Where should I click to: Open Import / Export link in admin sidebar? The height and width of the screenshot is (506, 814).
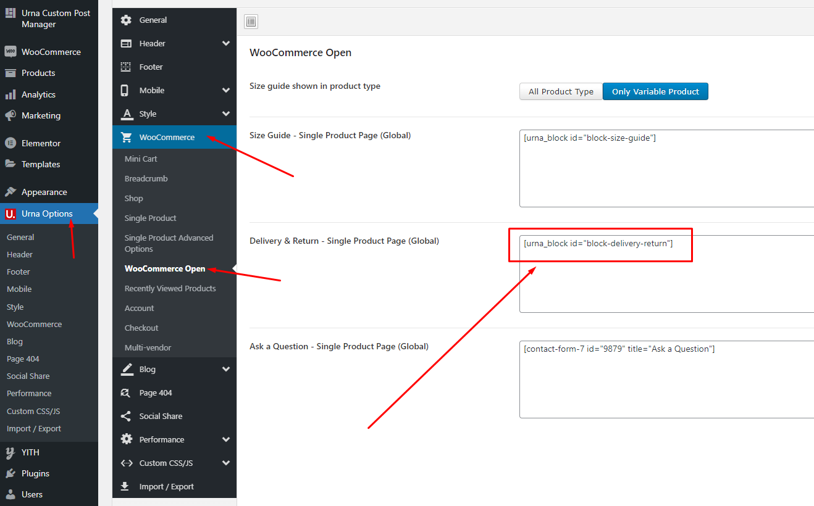(34, 428)
